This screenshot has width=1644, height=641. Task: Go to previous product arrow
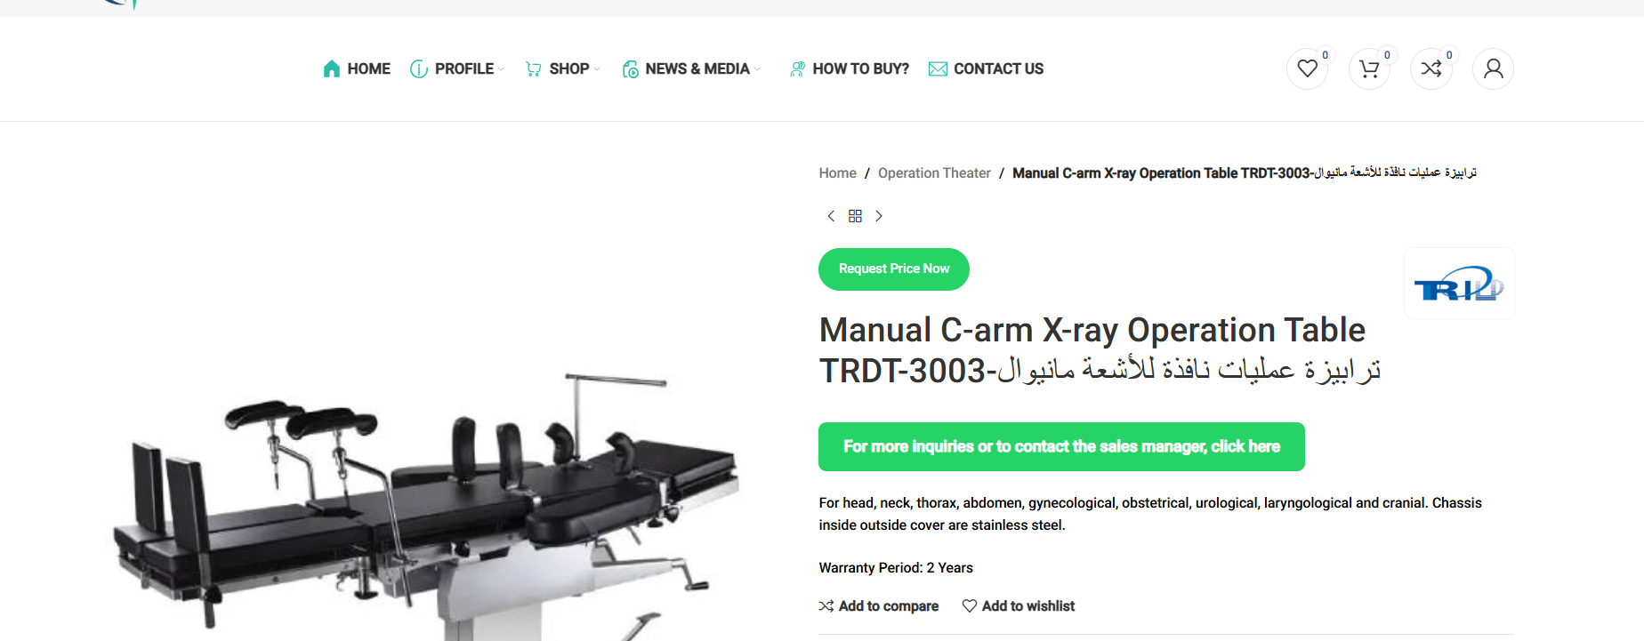831,216
